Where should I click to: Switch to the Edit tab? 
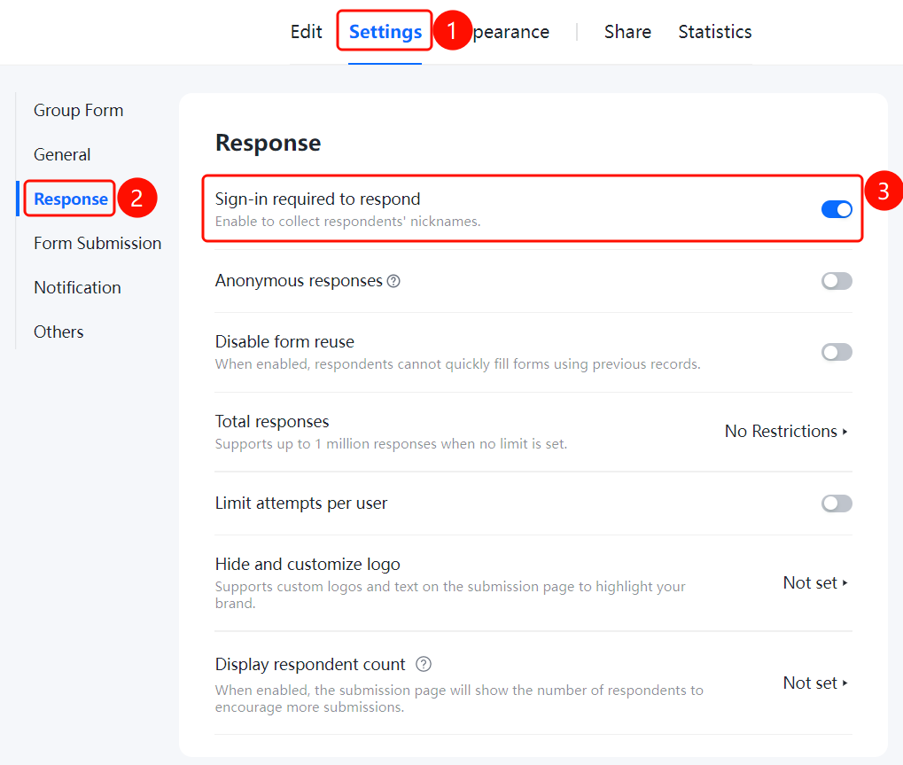pyautogui.click(x=306, y=32)
